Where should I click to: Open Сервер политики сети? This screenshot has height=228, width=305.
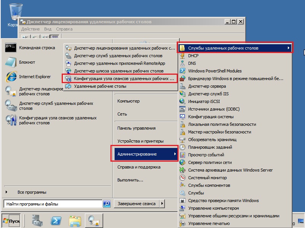tap(235, 162)
